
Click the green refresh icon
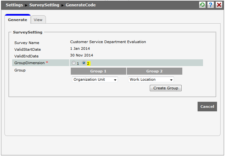[202, 5]
